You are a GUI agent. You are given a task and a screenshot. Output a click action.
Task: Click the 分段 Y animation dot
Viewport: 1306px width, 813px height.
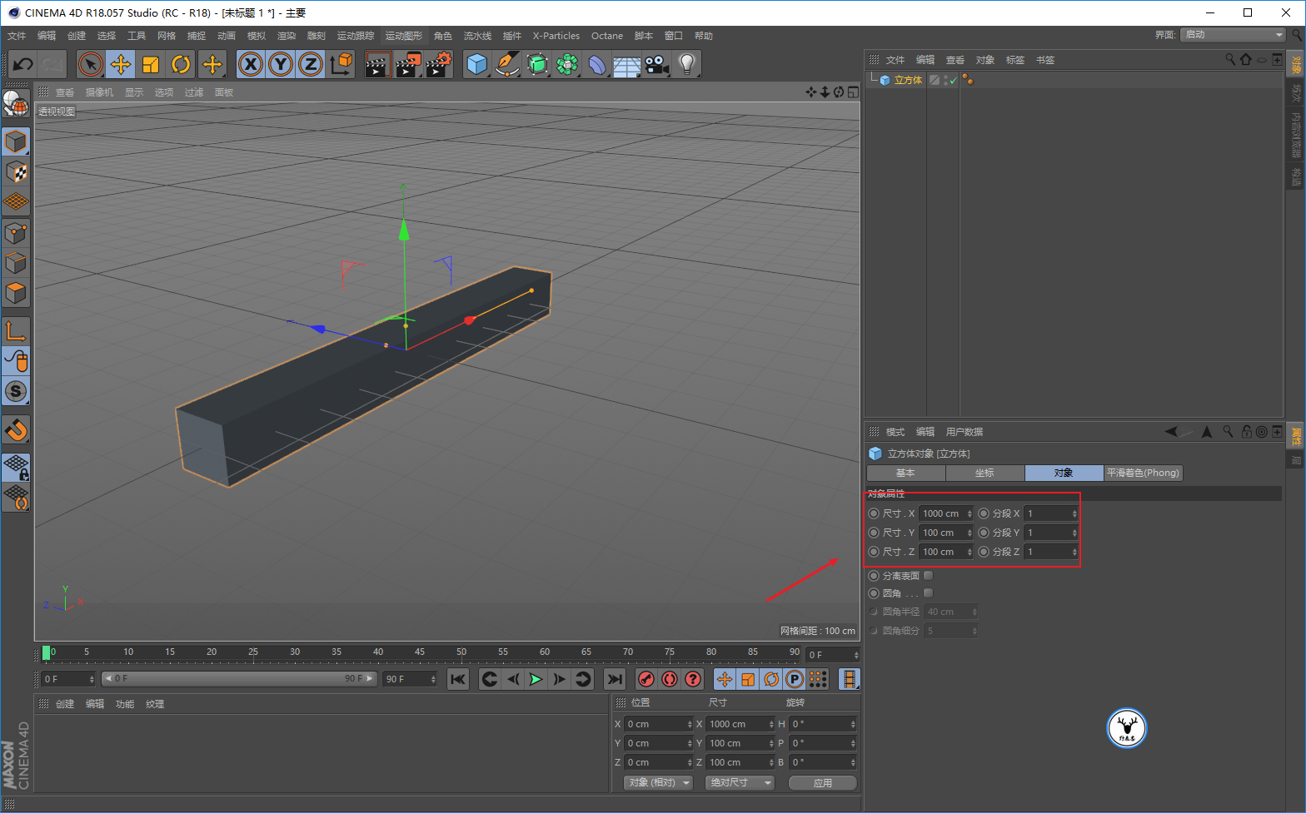tap(984, 533)
